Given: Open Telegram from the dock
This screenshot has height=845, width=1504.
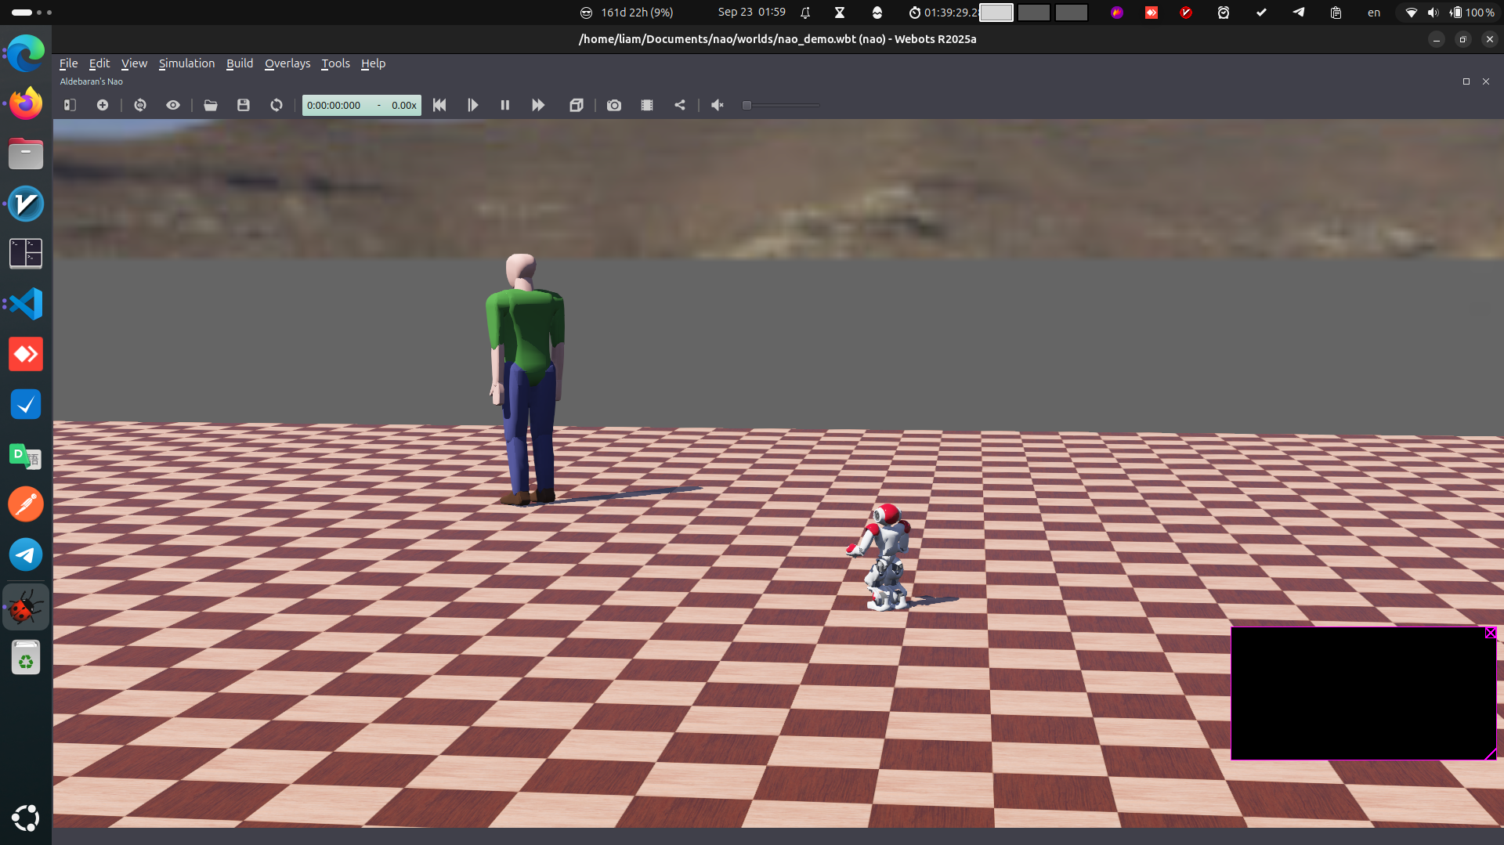Looking at the screenshot, I should pyautogui.click(x=26, y=554).
